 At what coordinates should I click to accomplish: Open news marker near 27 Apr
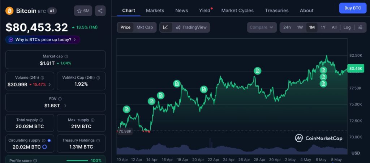coord(258,71)
